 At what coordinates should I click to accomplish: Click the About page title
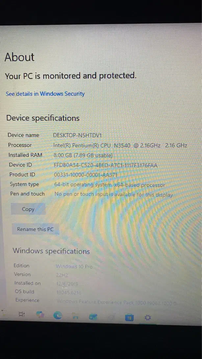click(x=19, y=57)
